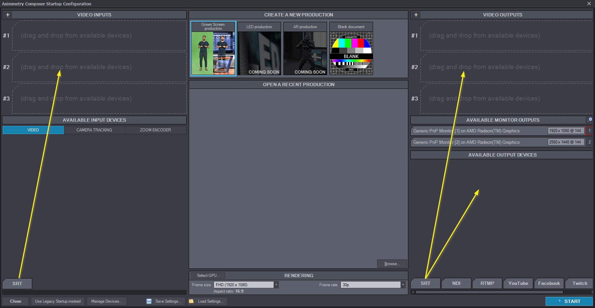Switch to the CAMERA TRACKING tab

pyautogui.click(x=94, y=130)
